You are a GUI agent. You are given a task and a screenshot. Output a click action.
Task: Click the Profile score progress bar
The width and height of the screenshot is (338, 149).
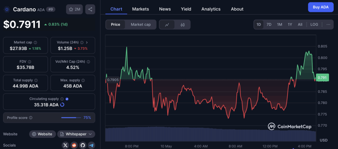[71, 118]
